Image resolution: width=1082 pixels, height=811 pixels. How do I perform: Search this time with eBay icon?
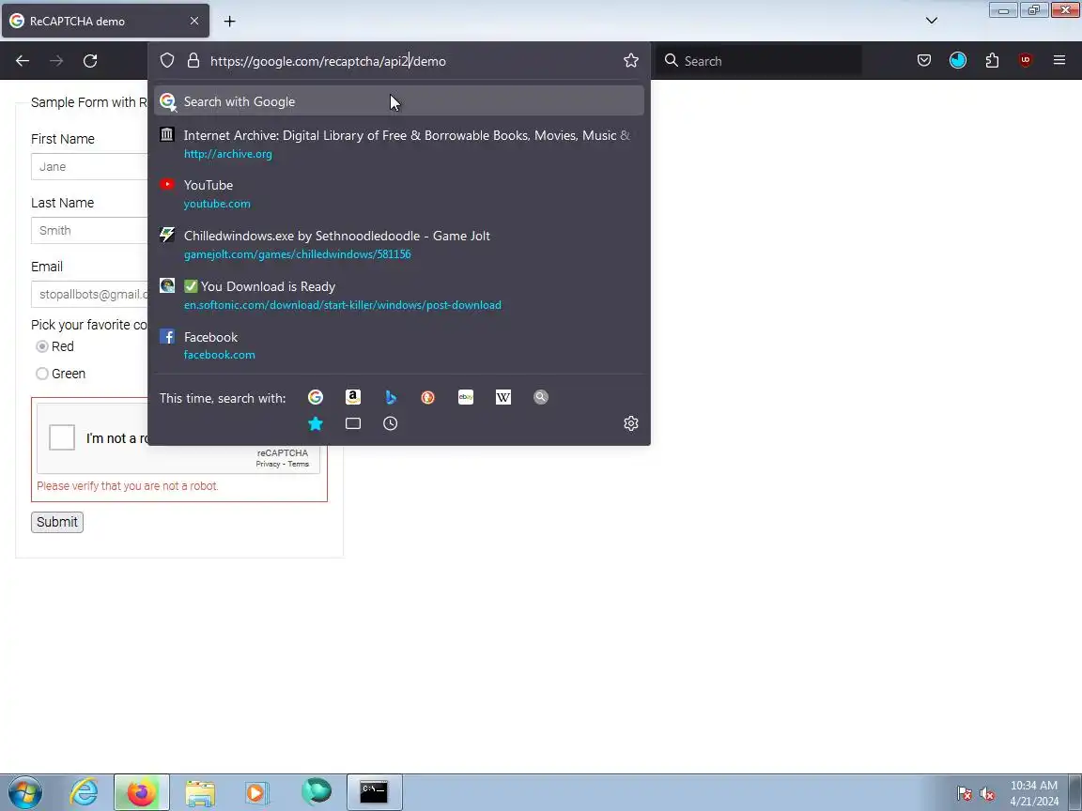click(x=466, y=397)
